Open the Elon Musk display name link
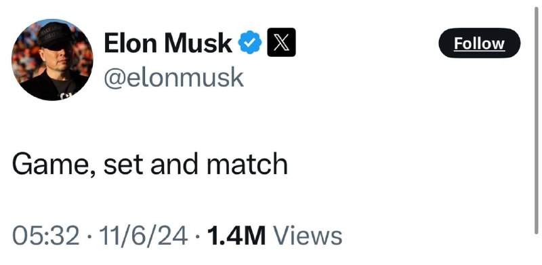542x265 pixels. (168, 43)
